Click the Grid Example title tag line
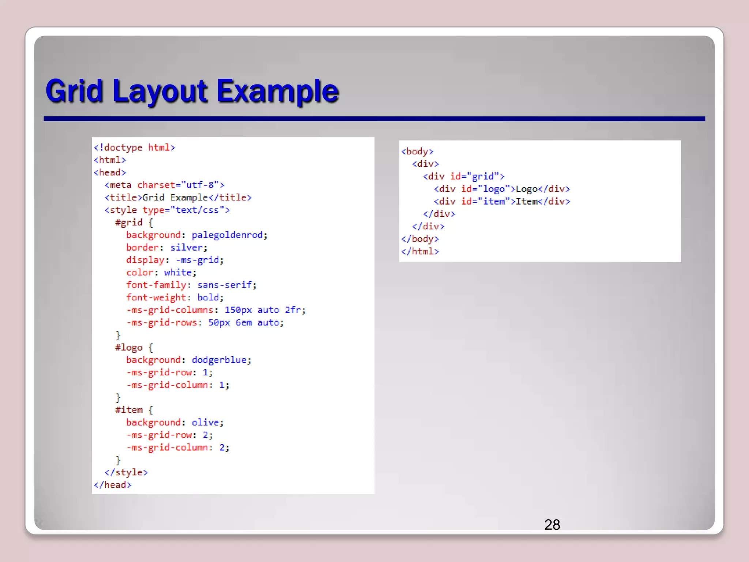Image resolution: width=749 pixels, height=562 pixels. [x=178, y=198]
